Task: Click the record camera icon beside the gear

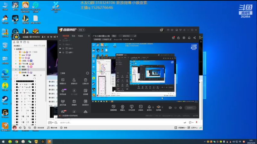Action: [170, 108]
